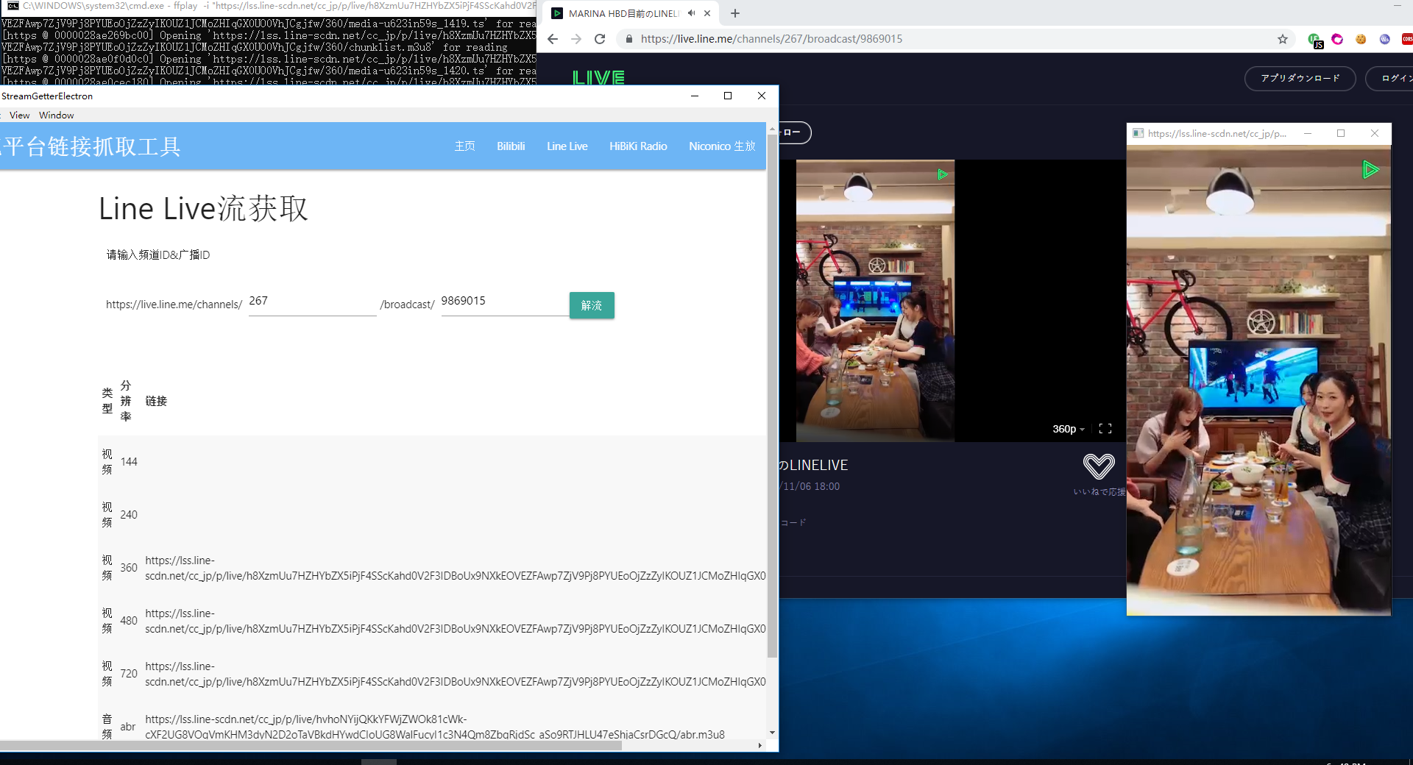Viewport: 1413px width, 765px height.
Task: Click the heart like icon under the video
Action: coord(1099,466)
